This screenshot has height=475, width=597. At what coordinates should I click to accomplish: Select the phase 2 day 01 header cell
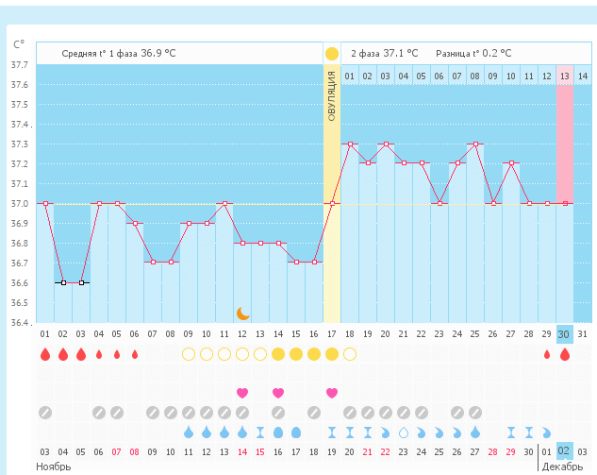pyautogui.click(x=350, y=76)
